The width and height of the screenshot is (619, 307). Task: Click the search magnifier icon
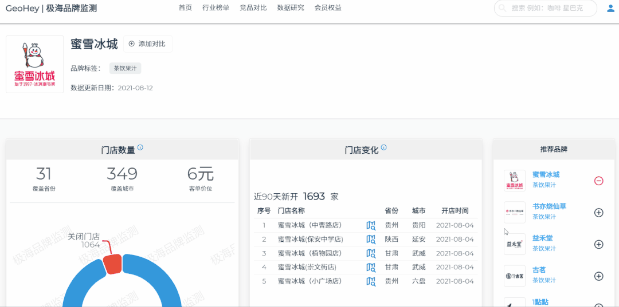pyautogui.click(x=503, y=8)
